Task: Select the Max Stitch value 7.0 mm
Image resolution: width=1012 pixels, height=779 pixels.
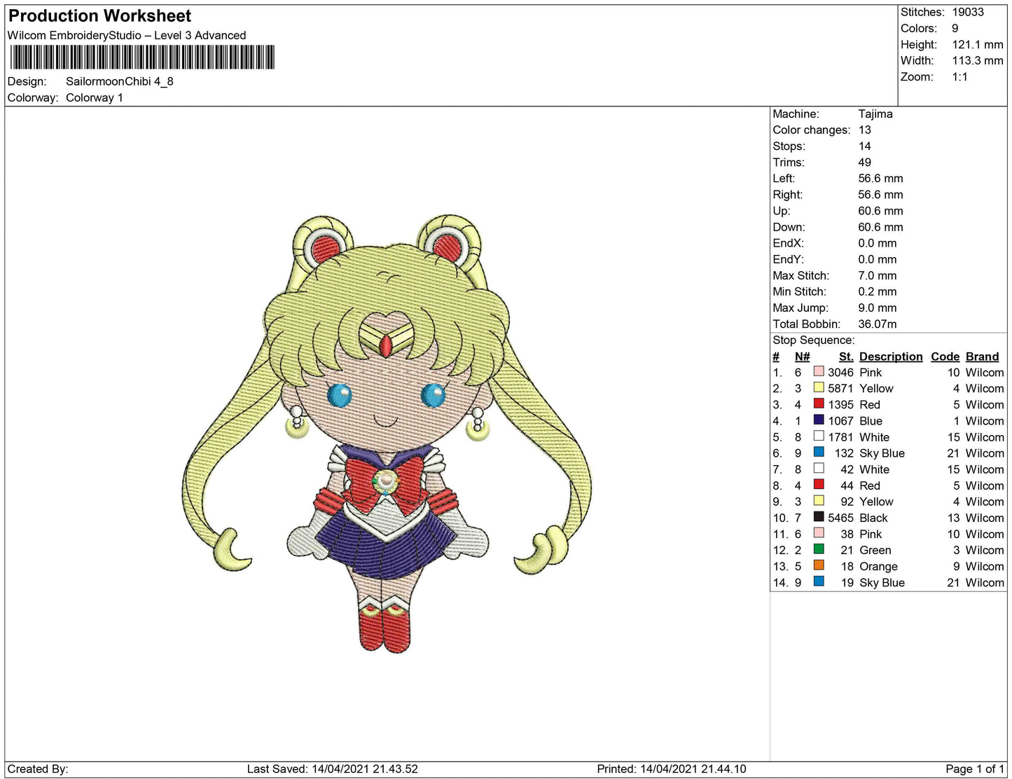Action: (x=877, y=275)
